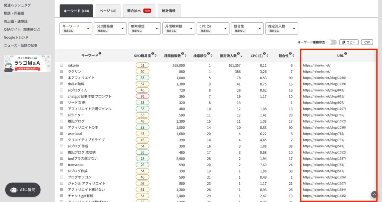Sort by 月間検索数 using its sort arrows
Screen dimensions: 382x202
pyautogui.click(x=185, y=56)
